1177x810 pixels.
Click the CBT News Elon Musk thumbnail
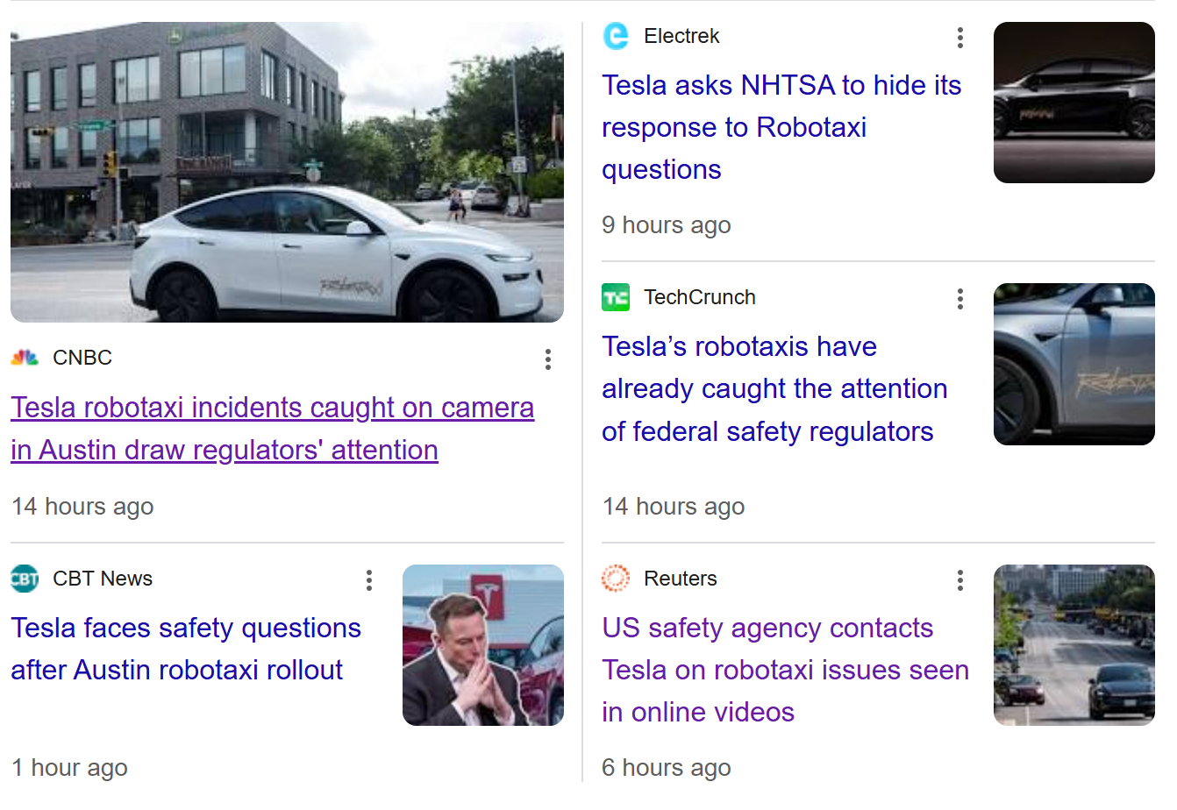click(482, 644)
